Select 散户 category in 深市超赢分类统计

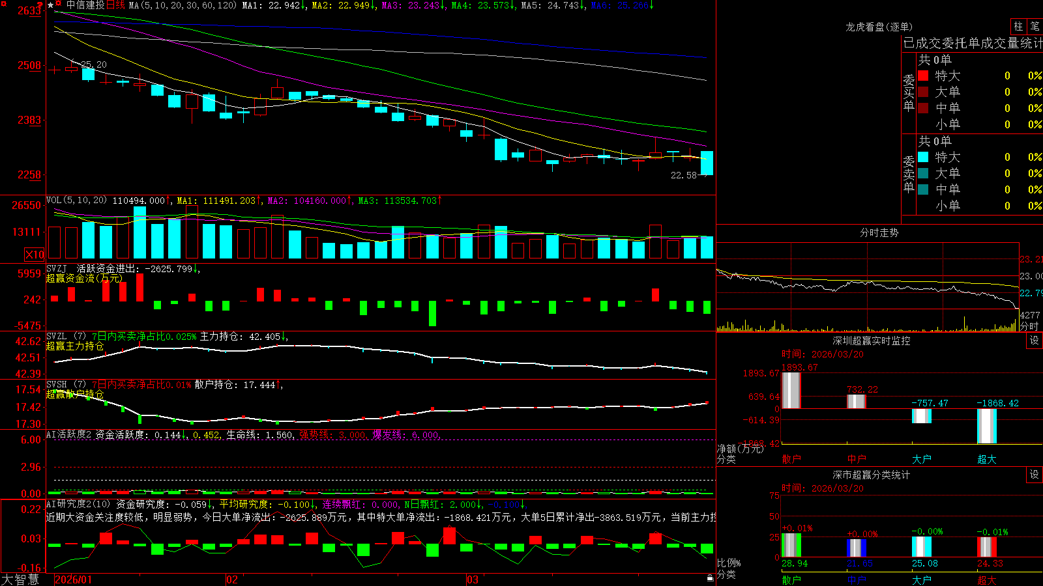(791, 579)
